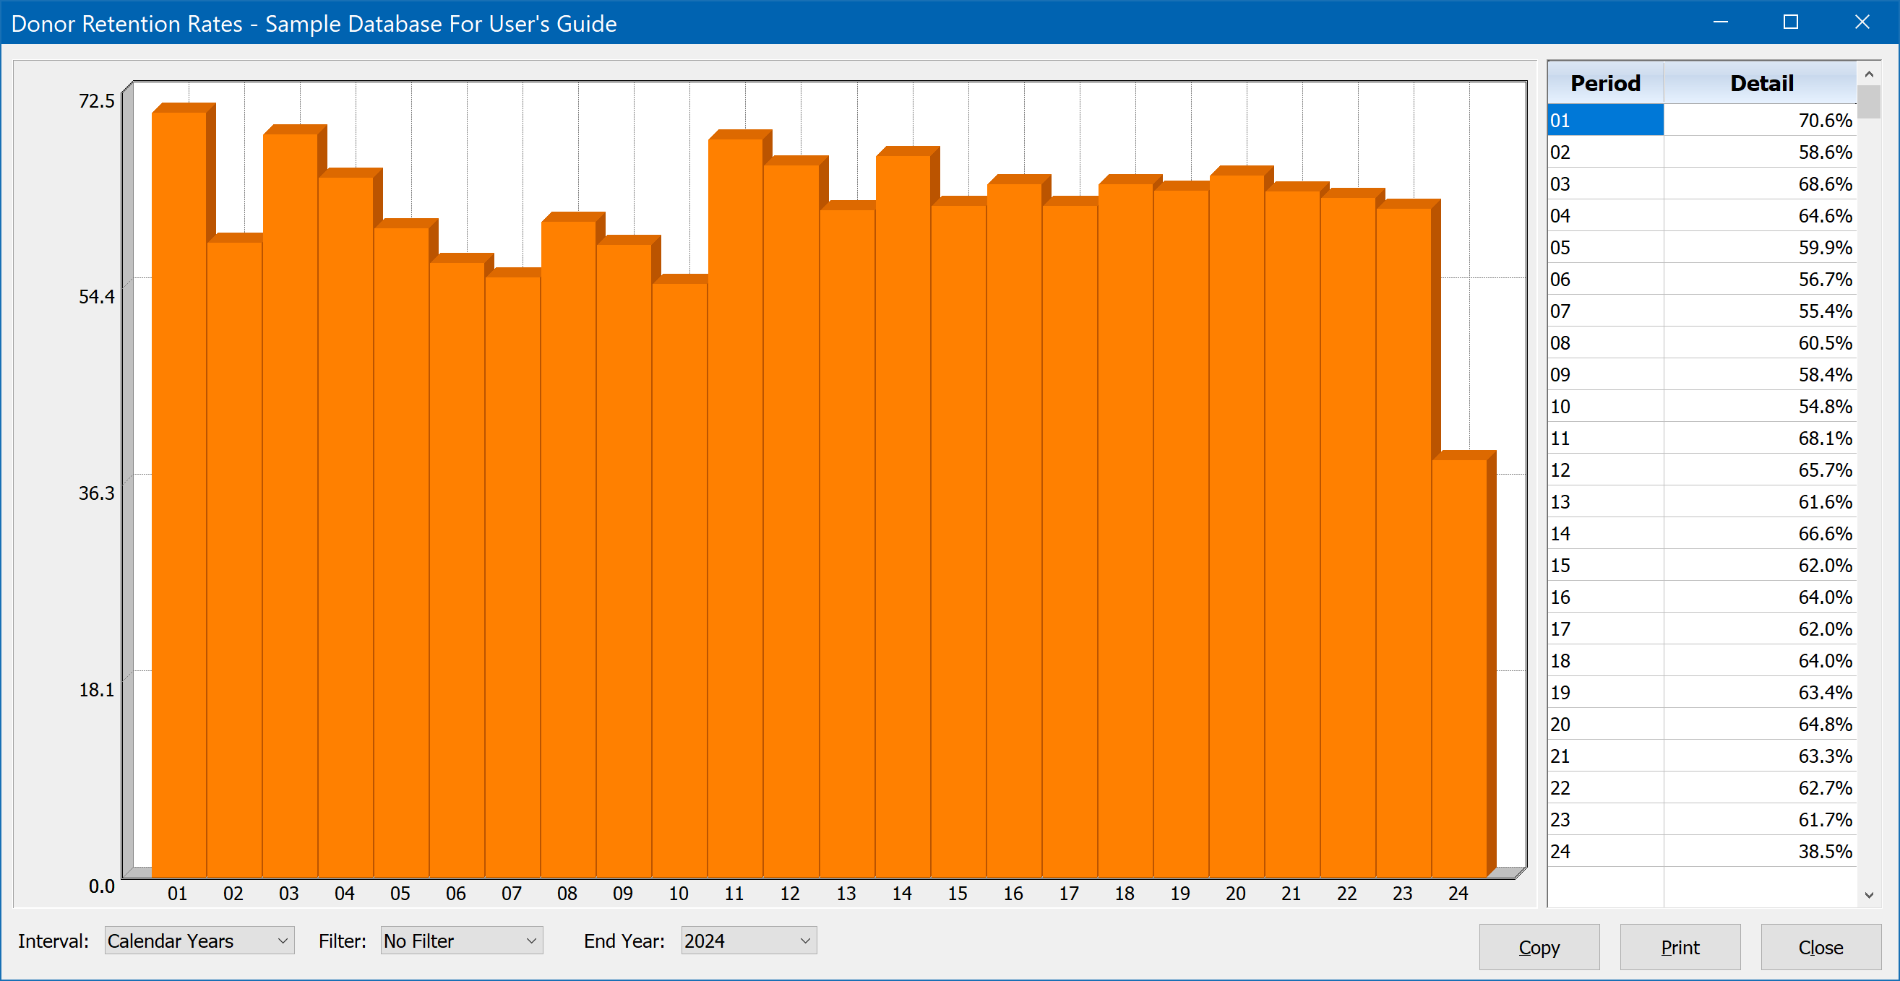
Task: Click the 68.6% detail cell
Action: click(1761, 183)
